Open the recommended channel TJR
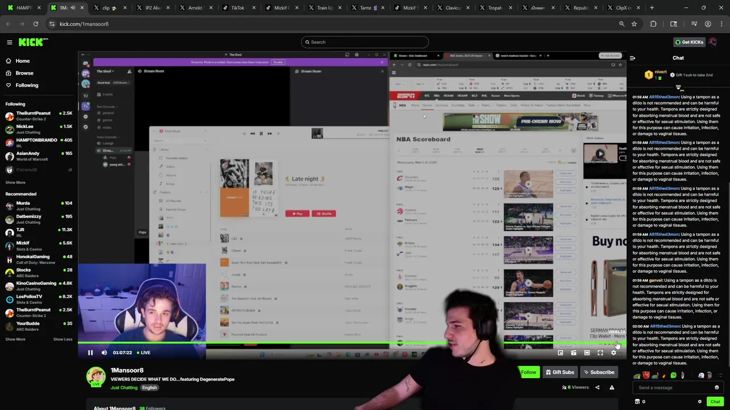The height and width of the screenshot is (410, 730). click(39, 232)
